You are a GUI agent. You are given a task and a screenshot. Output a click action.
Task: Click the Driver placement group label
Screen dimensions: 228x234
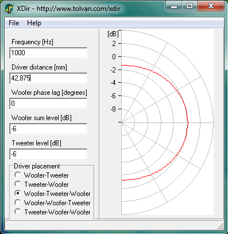point(37,166)
